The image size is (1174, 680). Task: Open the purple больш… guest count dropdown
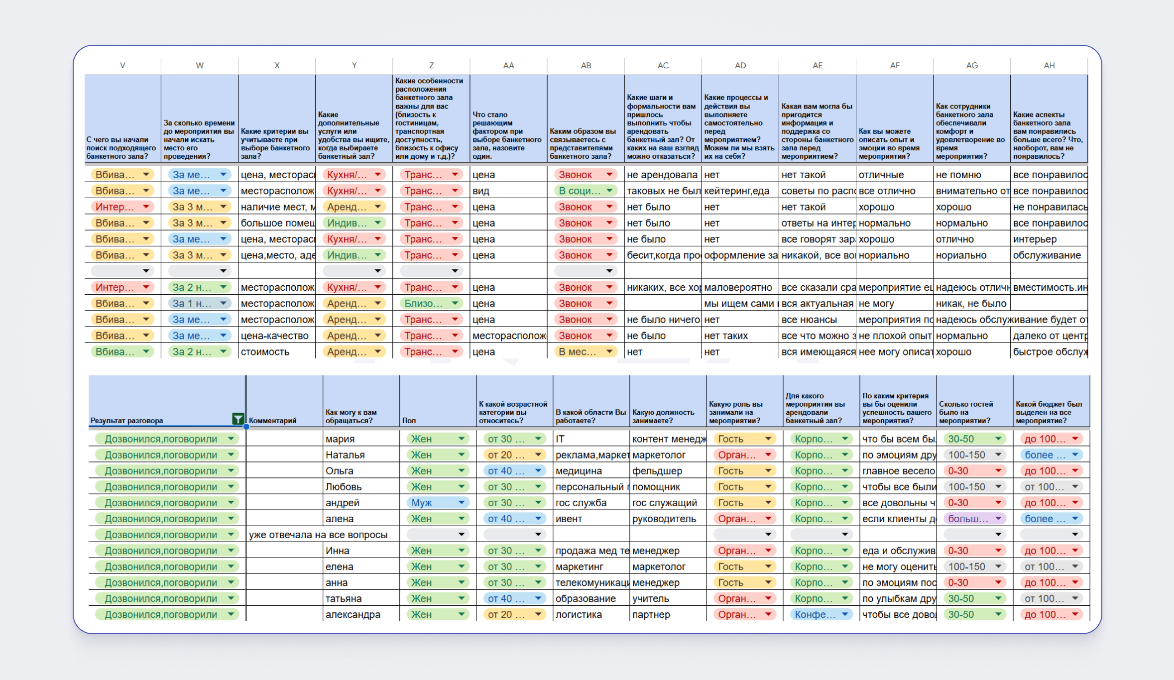pos(998,519)
